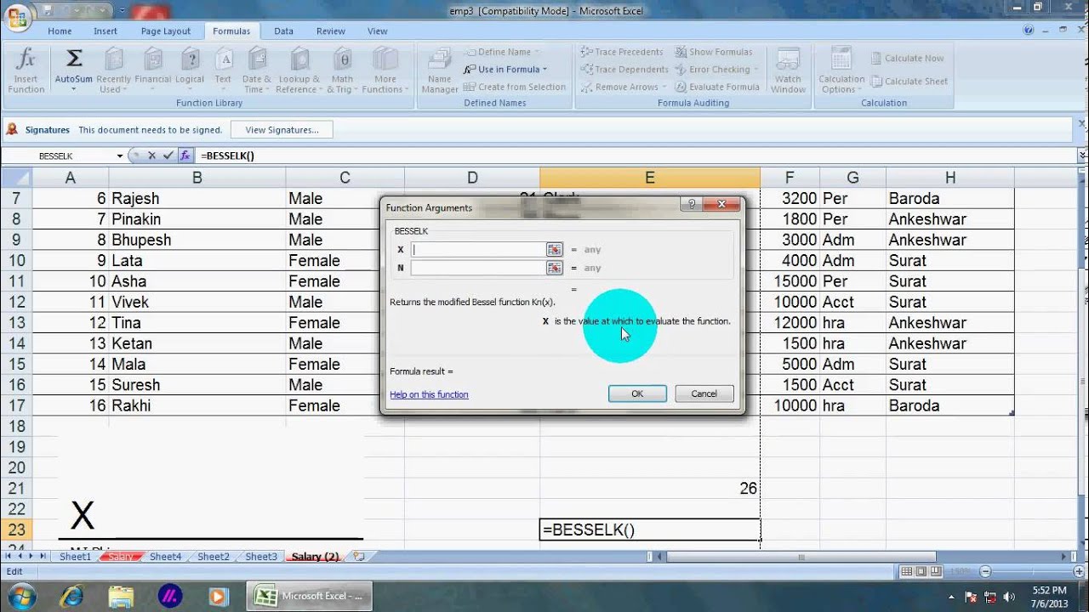
Task: Open the Watch Window
Action: (x=789, y=71)
